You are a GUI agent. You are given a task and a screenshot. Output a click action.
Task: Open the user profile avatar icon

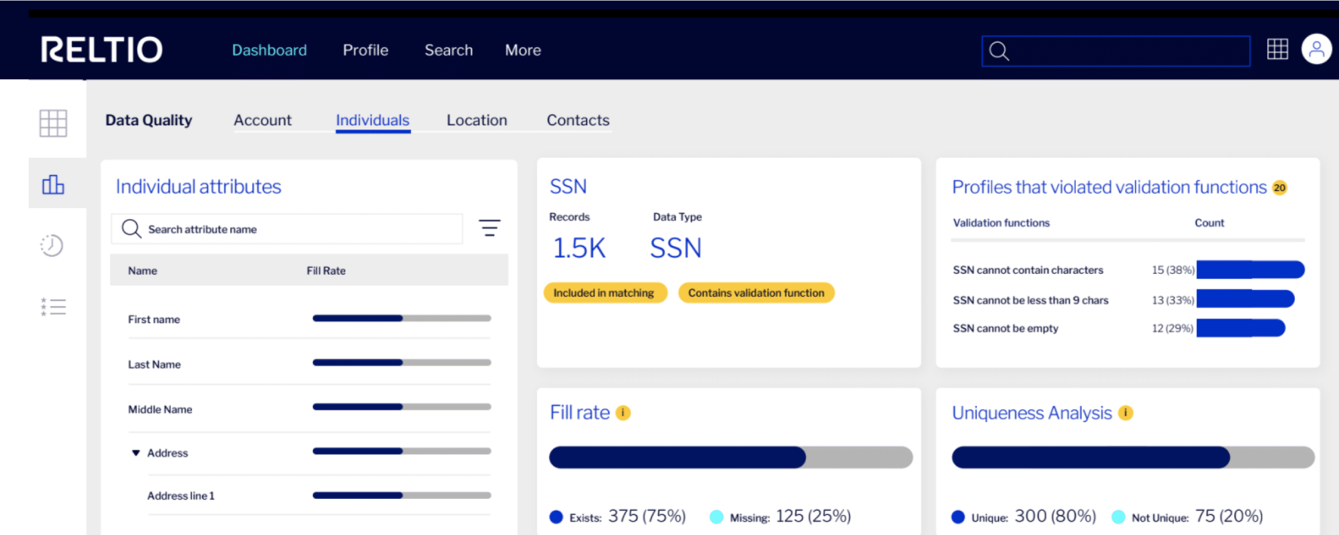tap(1317, 49)
